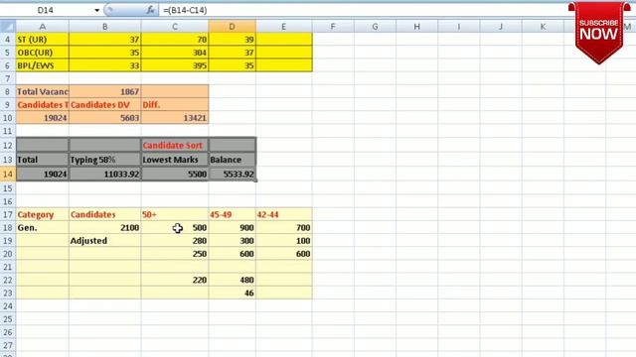Click the Select All corner button
The width and height of the screenshot is (636, 357).
click(x=8, y=27)
